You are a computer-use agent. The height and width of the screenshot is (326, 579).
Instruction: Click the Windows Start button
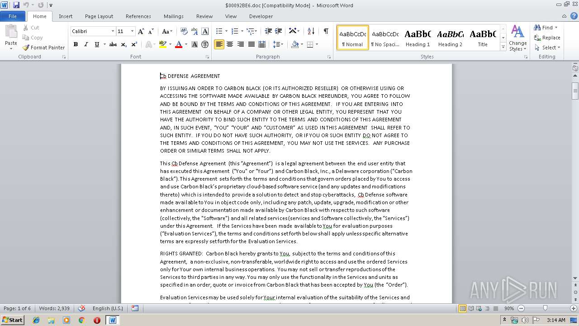[x=12, y=320]
